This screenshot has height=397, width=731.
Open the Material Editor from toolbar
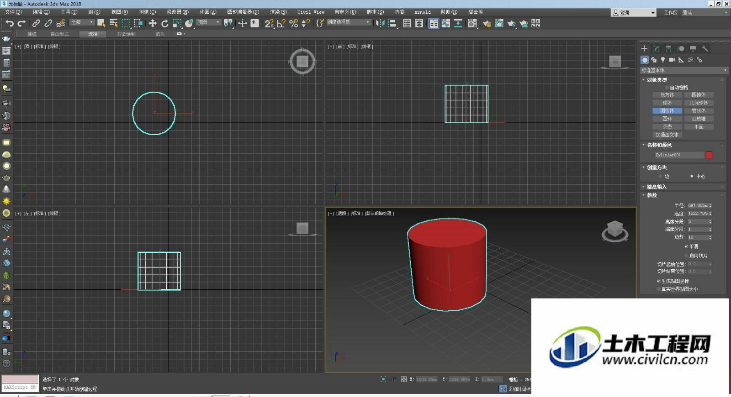coord(472,23)
